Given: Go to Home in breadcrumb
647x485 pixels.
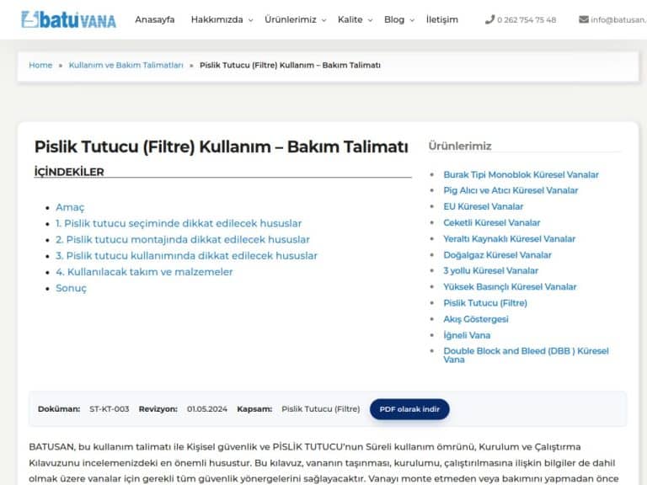Looking at the screenshot, I should point(40,65).
